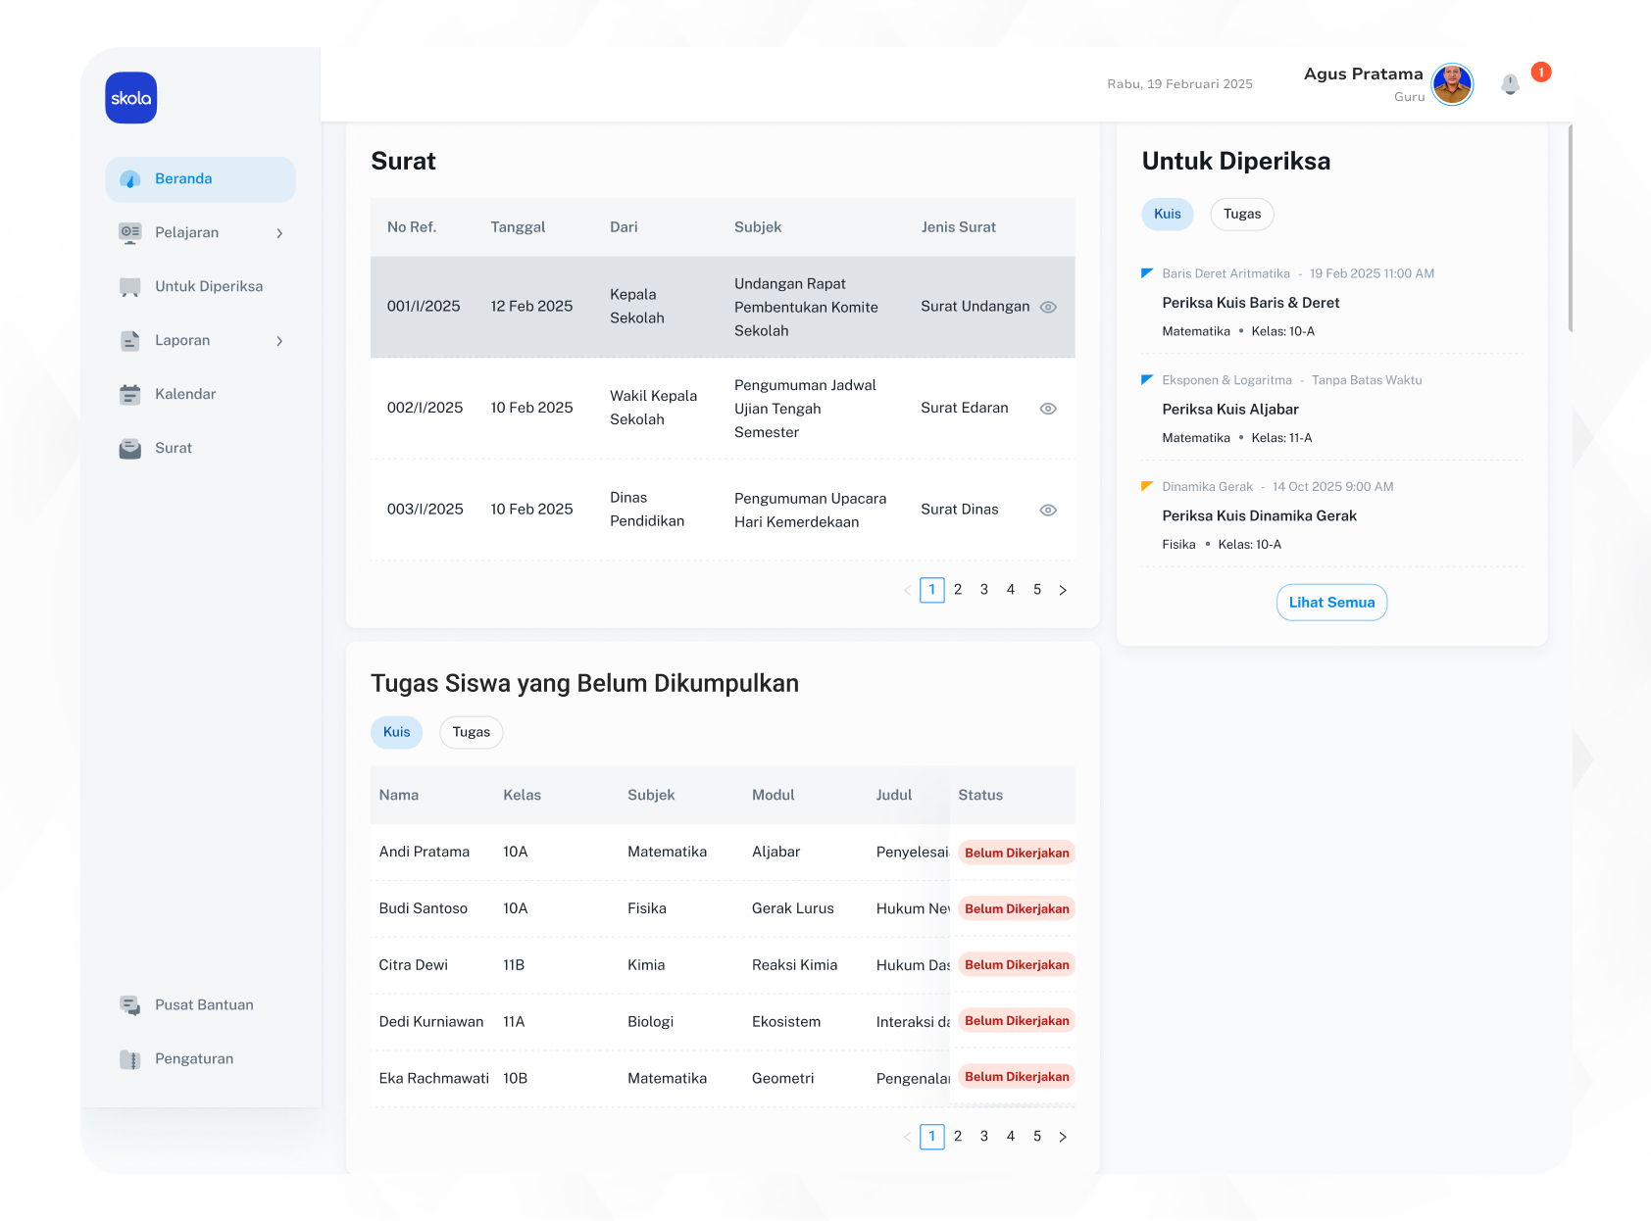Click the Untuk Diperiksa sidebar icon

point(129,286)
